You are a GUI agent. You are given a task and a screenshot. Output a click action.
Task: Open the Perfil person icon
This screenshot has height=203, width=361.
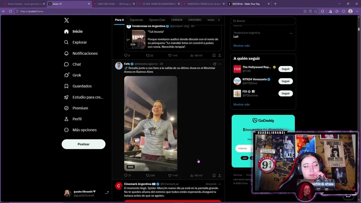point(66,119)
